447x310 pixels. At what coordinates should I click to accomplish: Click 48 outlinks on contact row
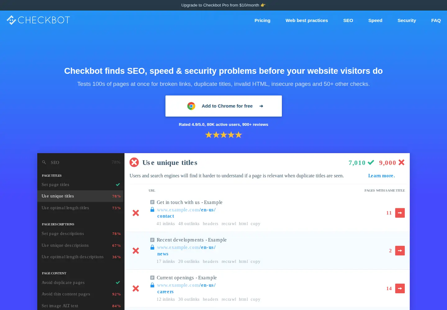[x=189, y=224]
